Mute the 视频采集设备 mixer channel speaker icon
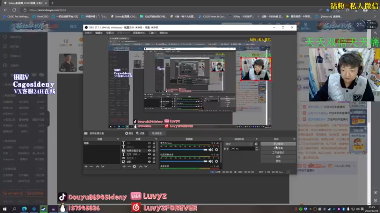Screen dimensions: 380x213 coord(211,161)
